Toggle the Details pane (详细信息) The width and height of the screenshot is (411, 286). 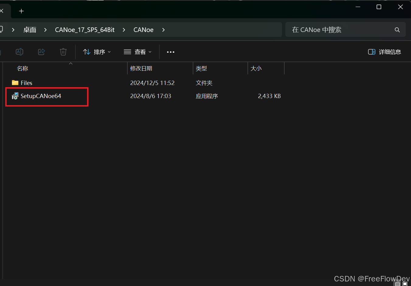[x=385, y=52]
